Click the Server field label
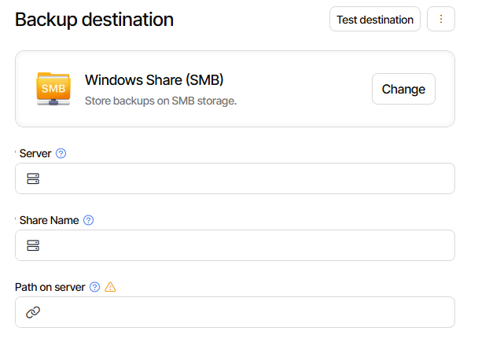The image size is (478, 342). pos(35,153)
